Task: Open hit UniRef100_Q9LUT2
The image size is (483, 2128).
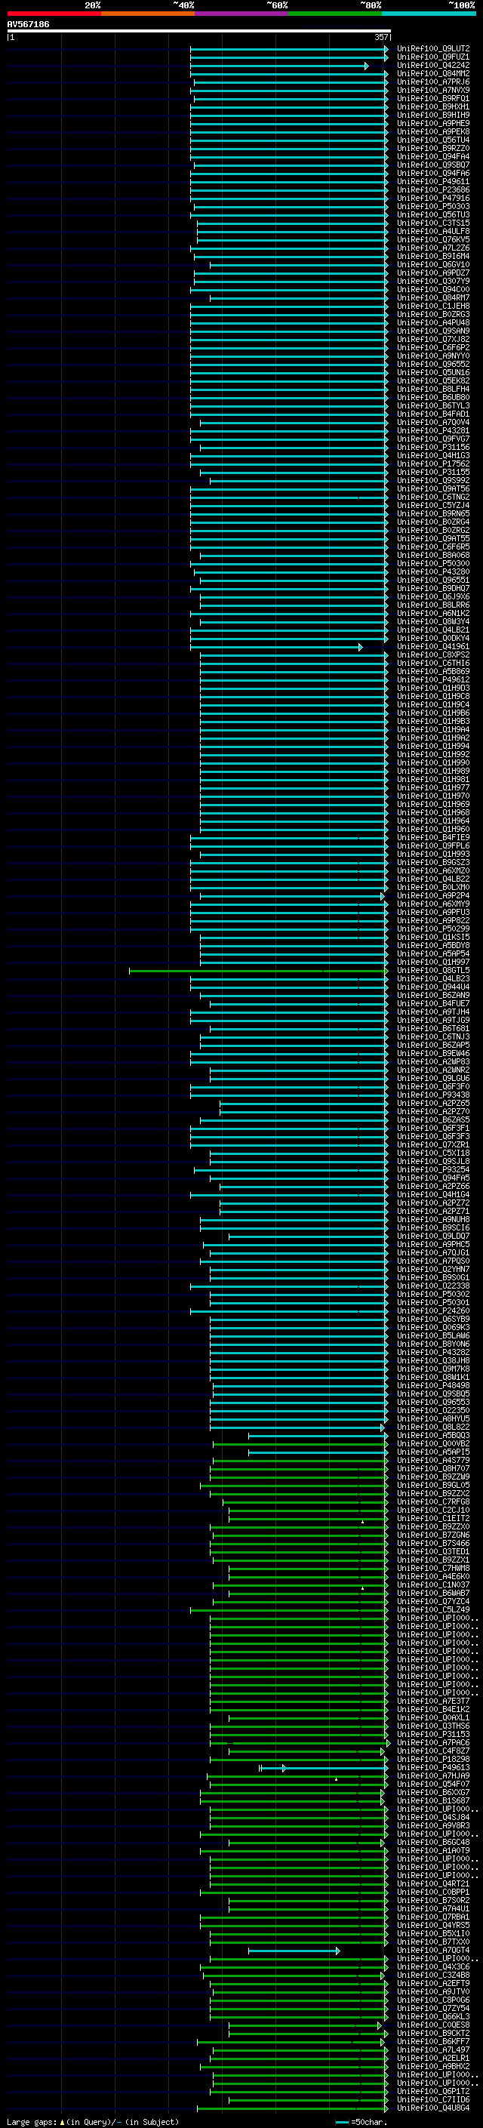Action: coord(433,49)
